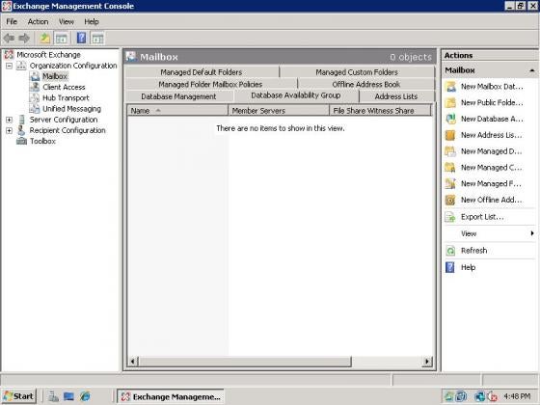Viewport: 540px width, 405px height.
Task: Open the View submenu arrow in Actions
Action: [532, 233]
